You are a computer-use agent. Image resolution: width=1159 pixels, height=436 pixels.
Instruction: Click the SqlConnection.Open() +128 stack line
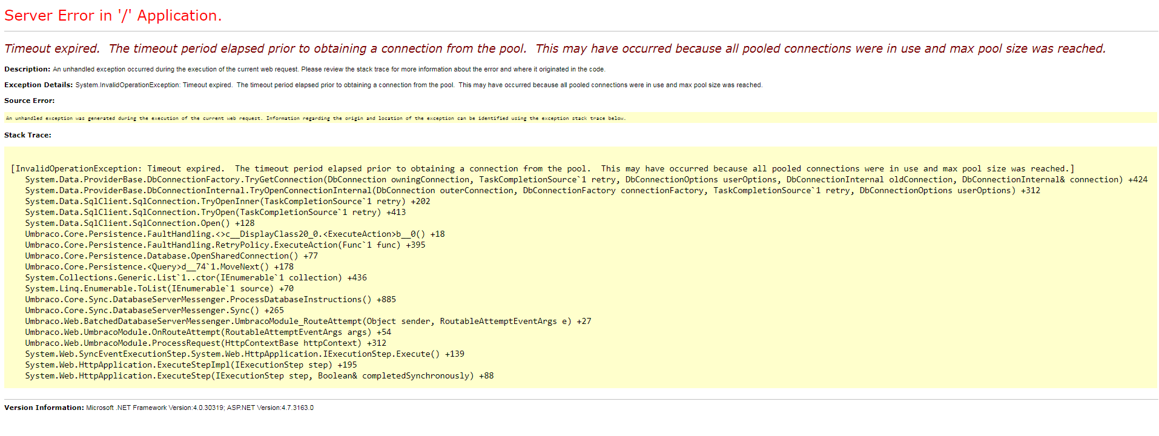tap(139, 223)
